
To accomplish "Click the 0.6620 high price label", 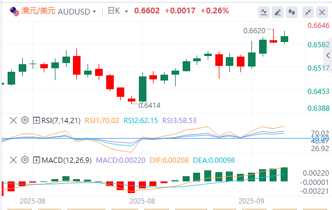I will coord(254,31).
